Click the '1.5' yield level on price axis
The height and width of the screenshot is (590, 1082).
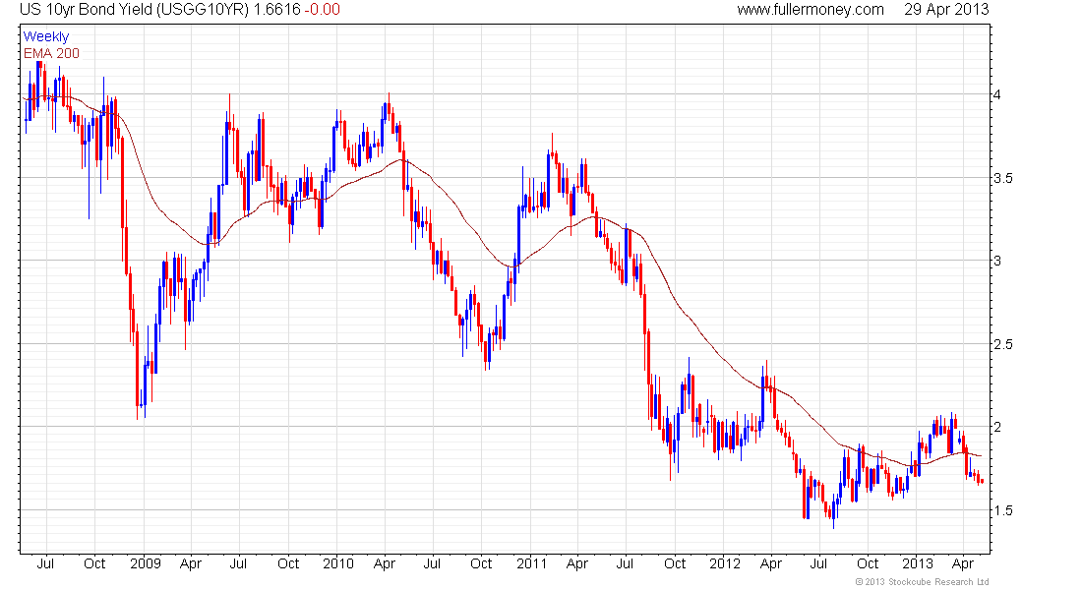1002,510
